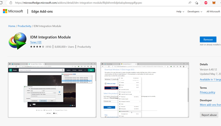Click the 8,000,000+ Users text
This screenshot has height=126, width=221.
click(64, 47)
